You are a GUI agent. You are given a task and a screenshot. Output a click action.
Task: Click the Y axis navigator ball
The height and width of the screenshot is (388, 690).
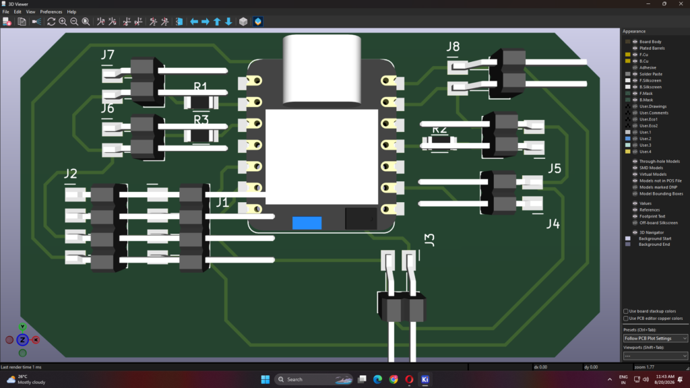click(x=22, y=327)
